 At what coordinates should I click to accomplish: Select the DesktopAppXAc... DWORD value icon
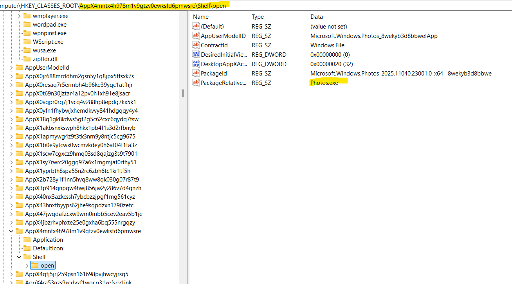pyautogui.click(x=196, y=64)
